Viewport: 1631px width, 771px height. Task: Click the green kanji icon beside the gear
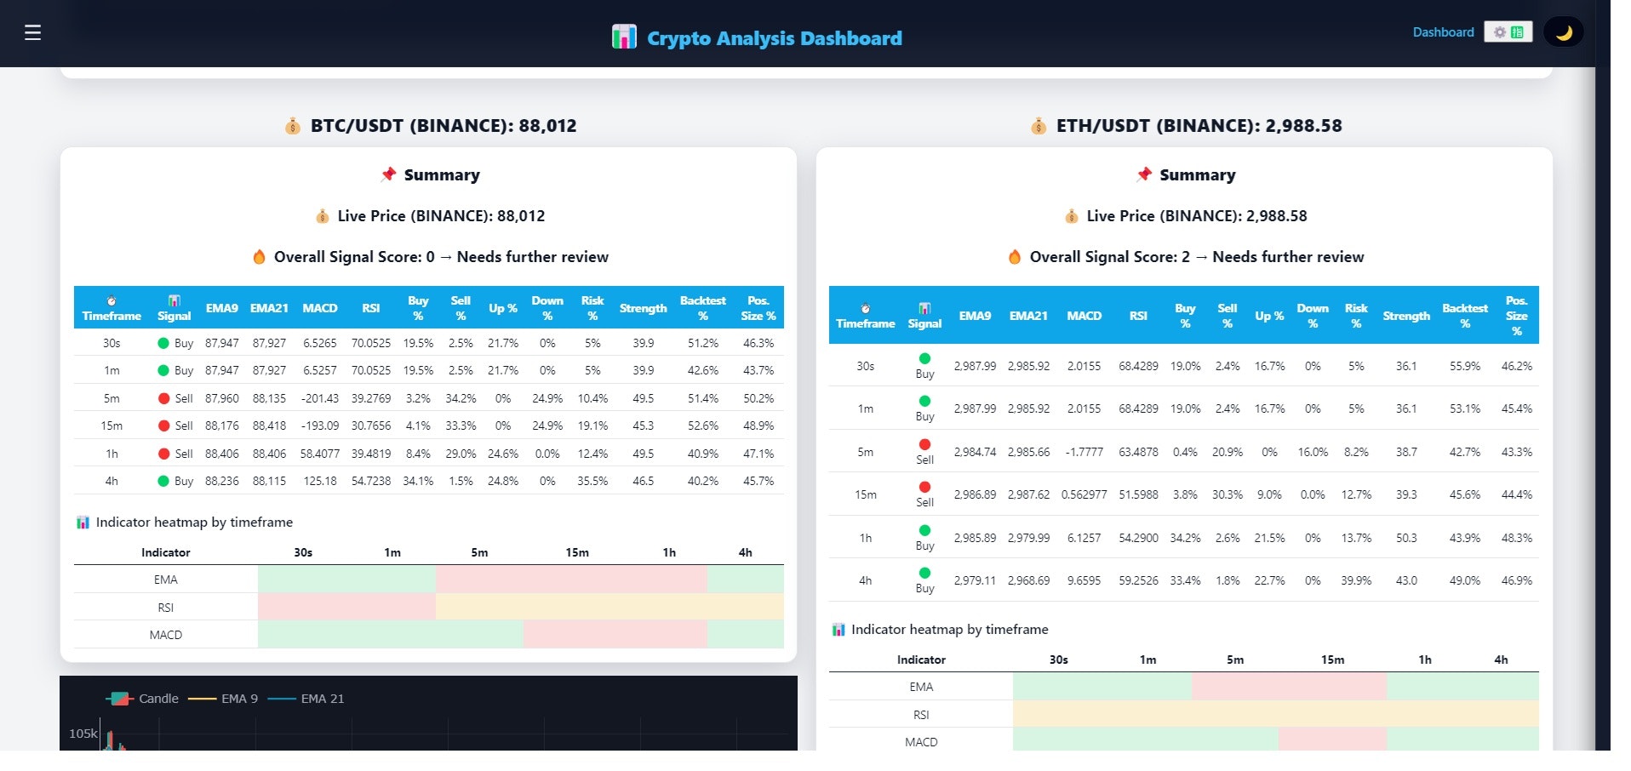tap(1519, 31)
